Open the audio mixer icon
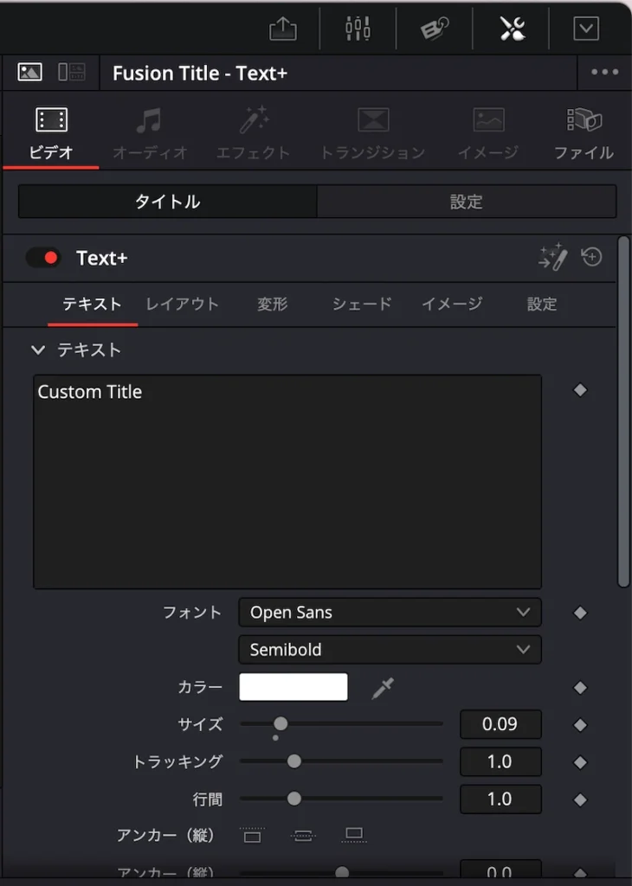This screenshot has height=886, width=632. 358,29
